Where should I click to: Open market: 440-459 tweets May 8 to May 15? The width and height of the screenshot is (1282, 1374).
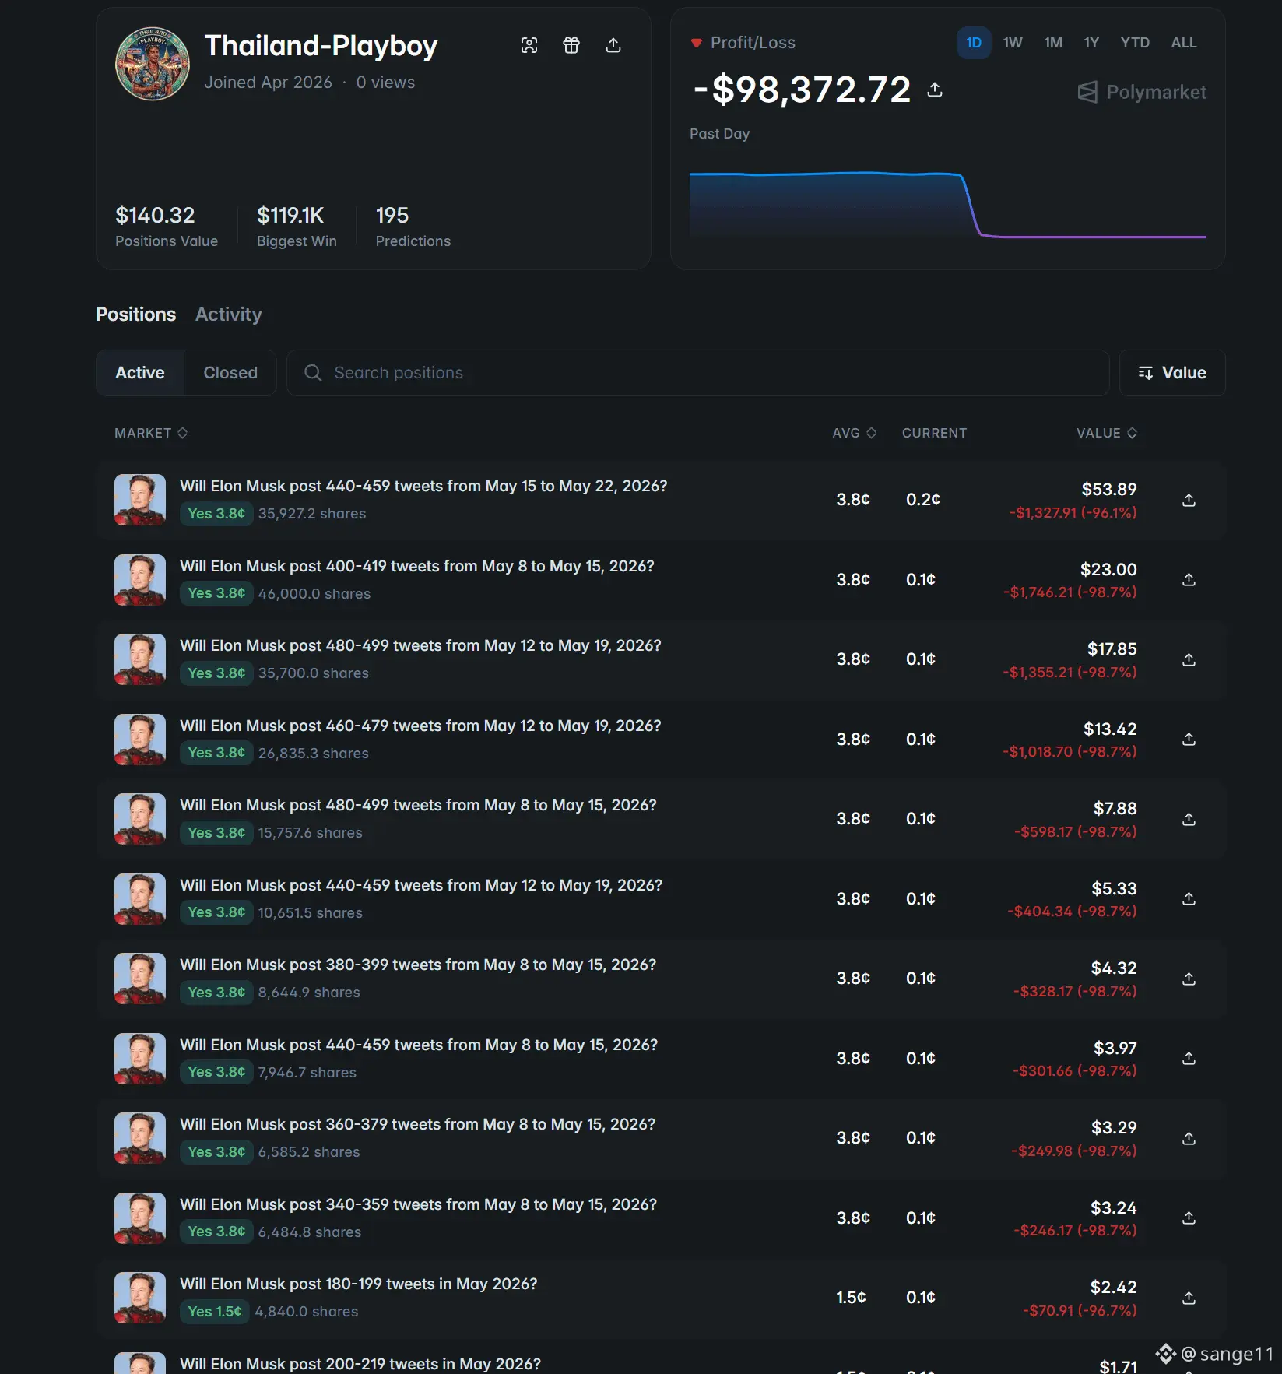(x=419, y=1045)
